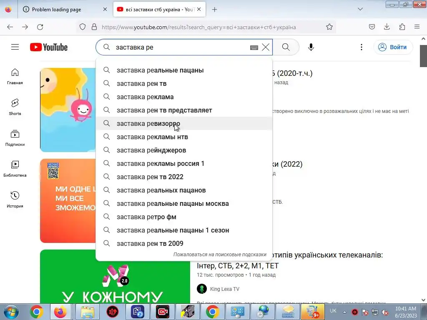This screenshot has width=427, height=320.
Task: Open the Firefox downloads panel
Action: 387,27
